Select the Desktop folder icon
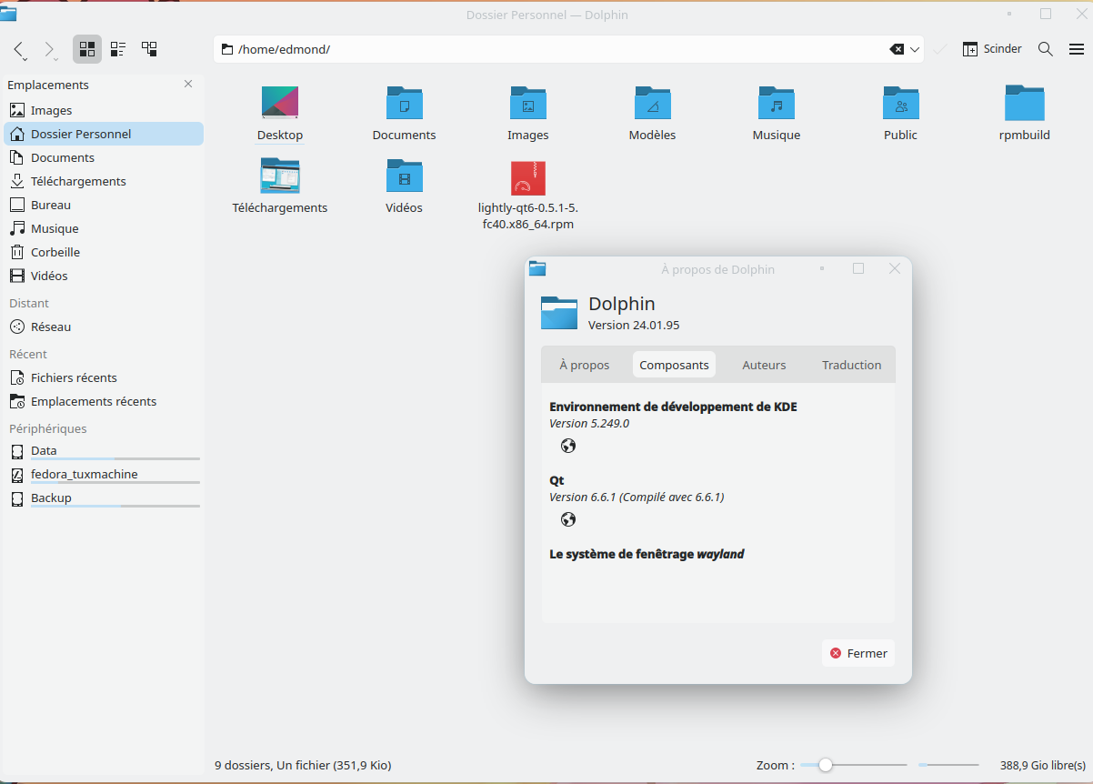The image size is (1093, 784). pos(279,104)
